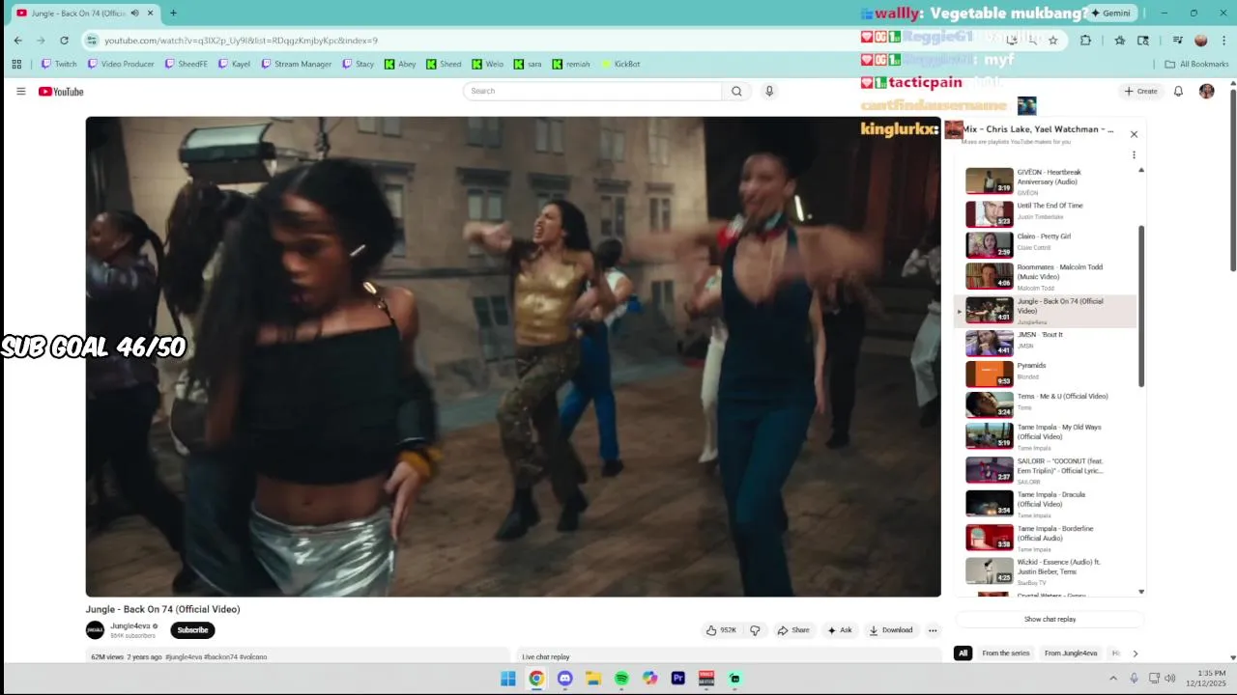Show chat replay

click(x=1050, y=620)
